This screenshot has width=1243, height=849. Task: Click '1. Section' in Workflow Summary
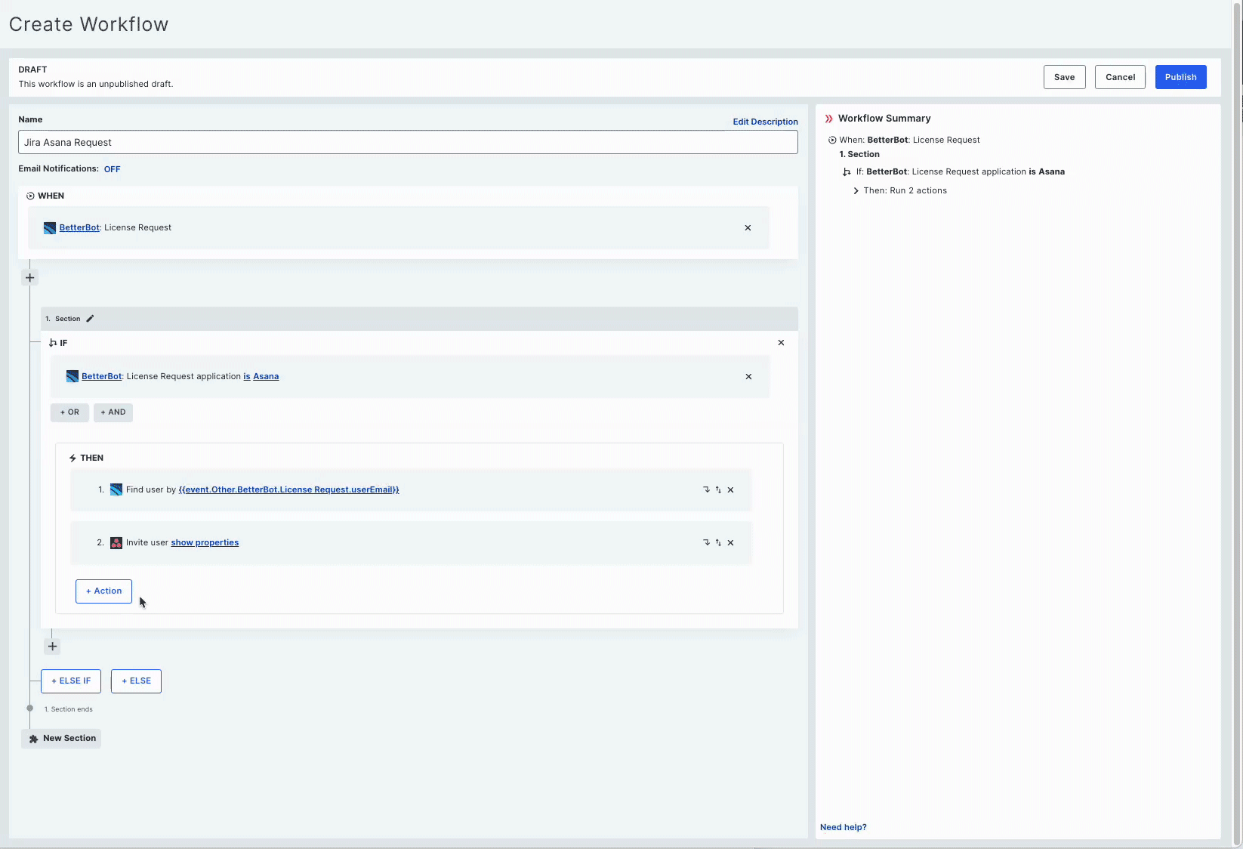(x=859, y=154)
